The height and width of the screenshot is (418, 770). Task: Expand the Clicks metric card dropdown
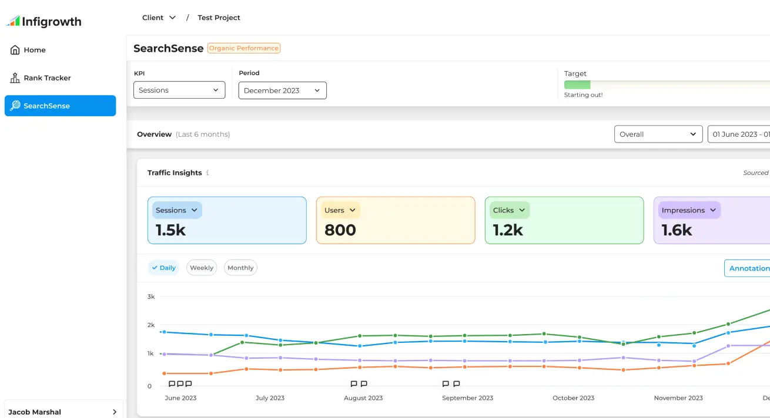(509, 210)
